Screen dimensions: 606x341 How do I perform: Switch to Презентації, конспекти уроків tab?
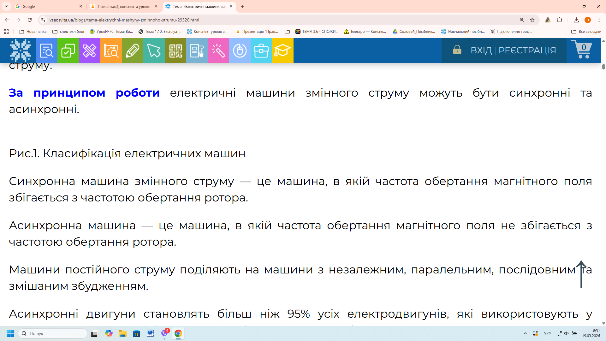123,6
